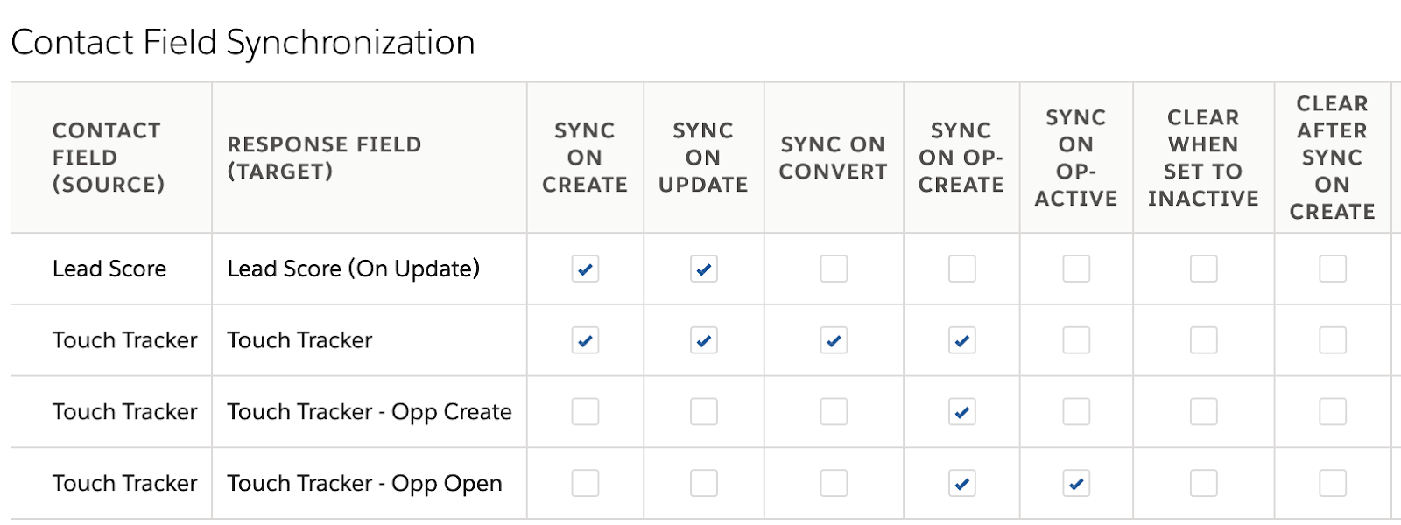The width and height of the screenshot is (1401, 525).
Task: Enable Sync On Convert for Lead Score
Action: (834, 269)
